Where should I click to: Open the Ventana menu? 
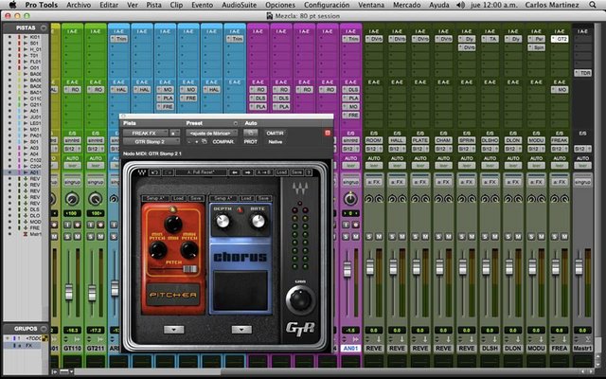coord(371,5)
